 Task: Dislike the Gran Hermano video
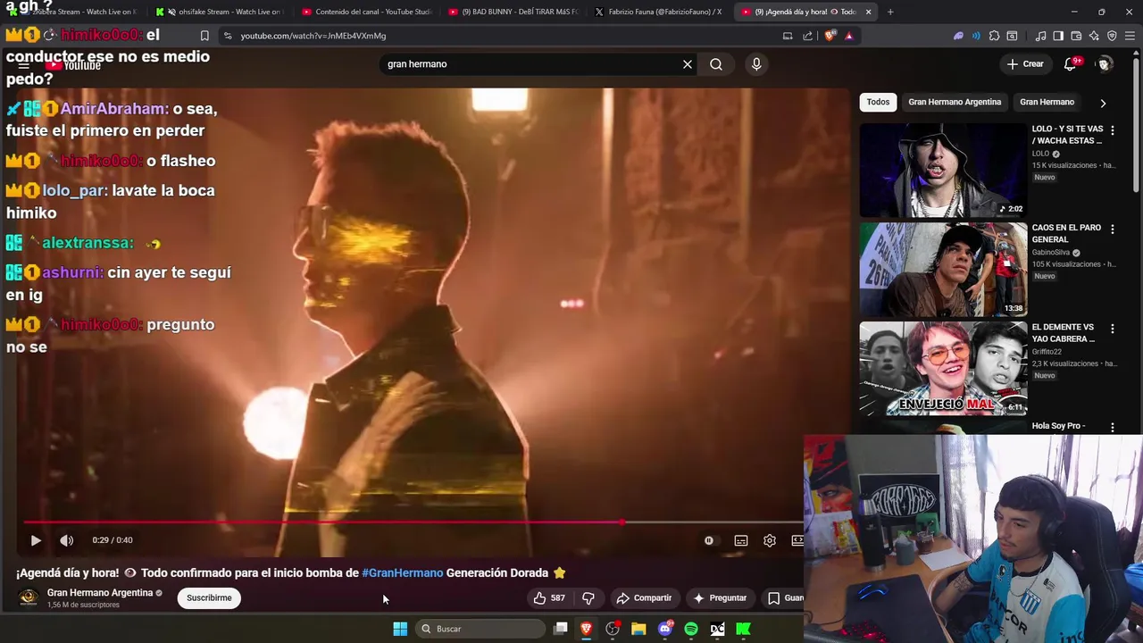click(x=588, y=598)
